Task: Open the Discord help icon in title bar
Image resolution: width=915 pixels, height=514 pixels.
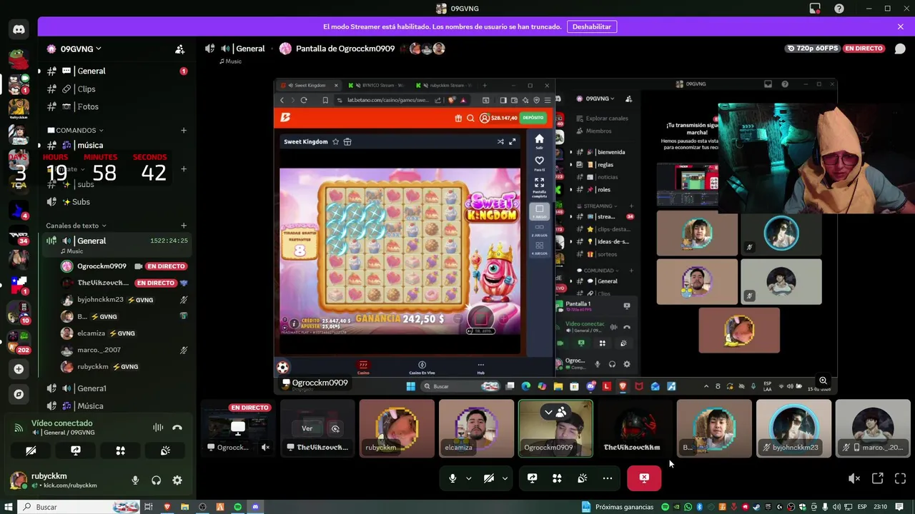Action: click(839, 9)
